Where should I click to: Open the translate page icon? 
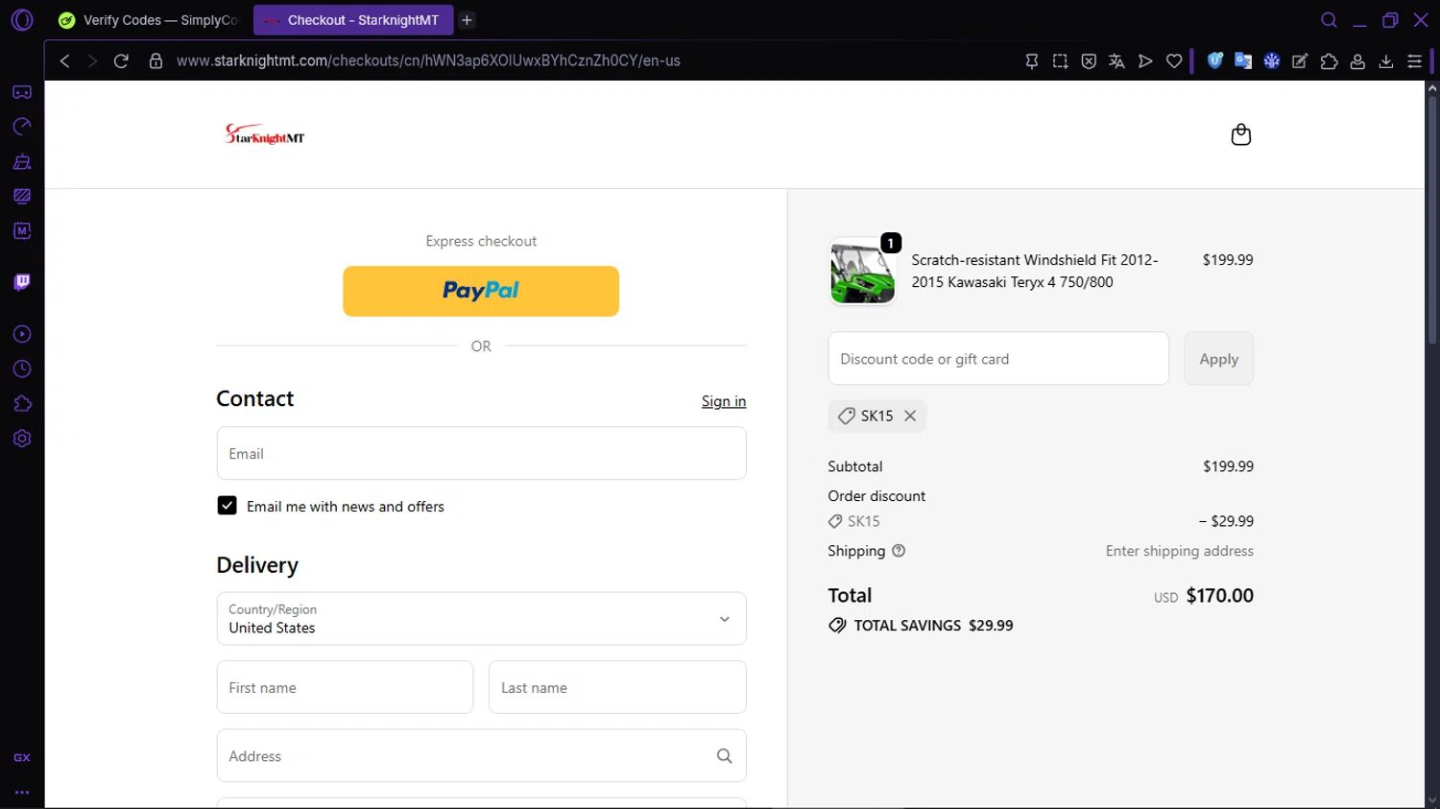1116,60
